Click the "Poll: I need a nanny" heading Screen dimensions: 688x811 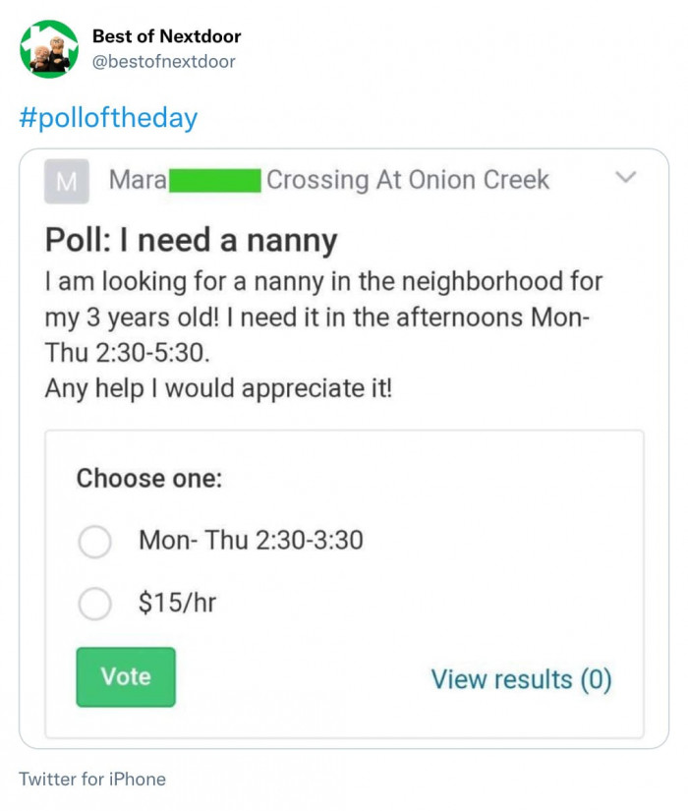pyautogui.click(x=191, y=240)
